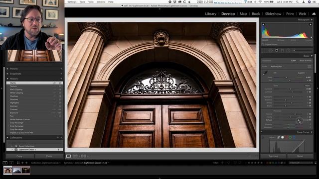Expand the Presets panel
Image resolution: width=319 pixels, height=179 pixels.
(7, 69)
